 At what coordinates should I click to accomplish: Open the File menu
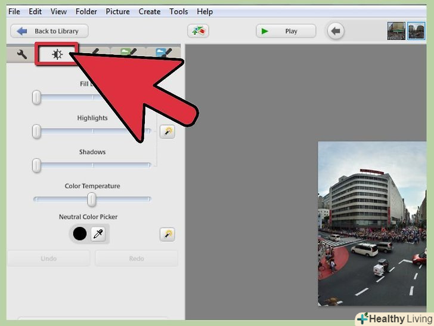(14, 11)
